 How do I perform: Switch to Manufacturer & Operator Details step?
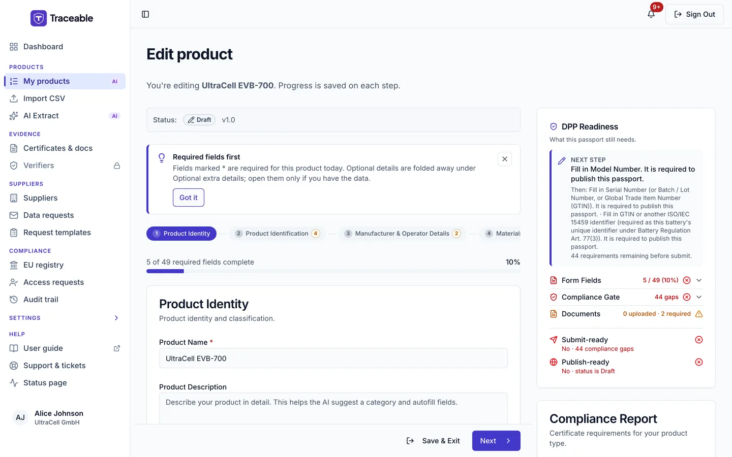402,234
